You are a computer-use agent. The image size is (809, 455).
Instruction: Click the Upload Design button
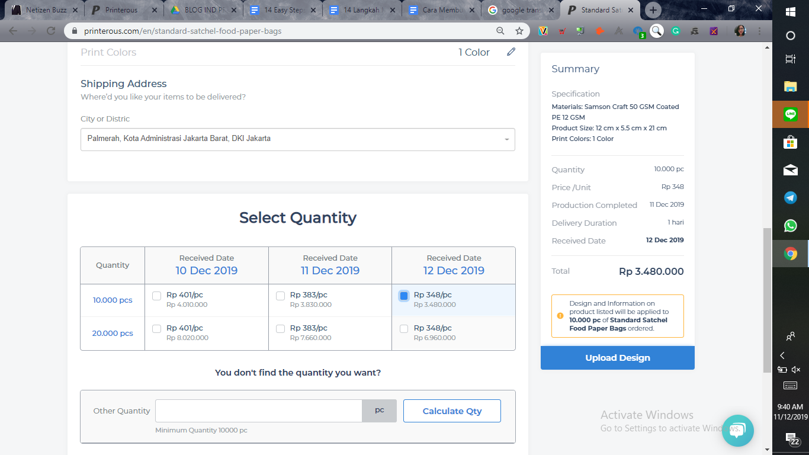pyautogui.click(x=618, y=358)
